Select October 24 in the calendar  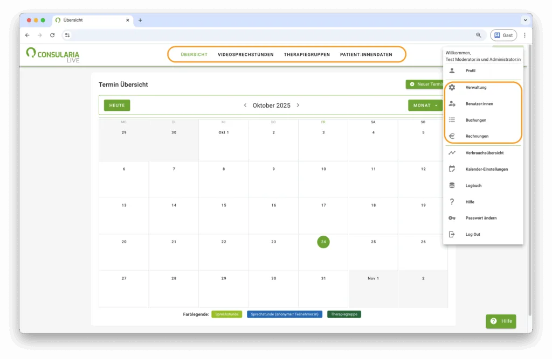click(323, 242)
